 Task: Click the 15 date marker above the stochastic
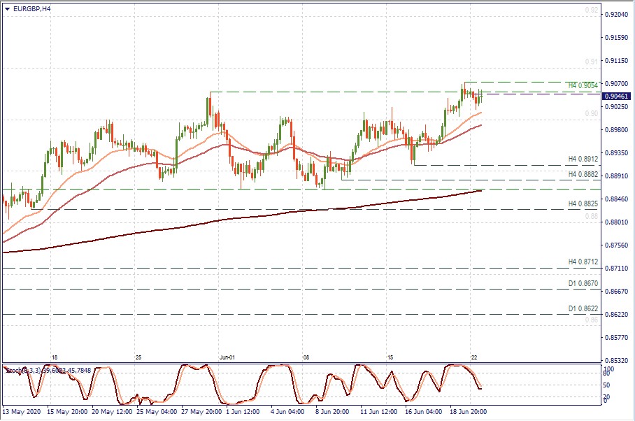pos(390,357)
